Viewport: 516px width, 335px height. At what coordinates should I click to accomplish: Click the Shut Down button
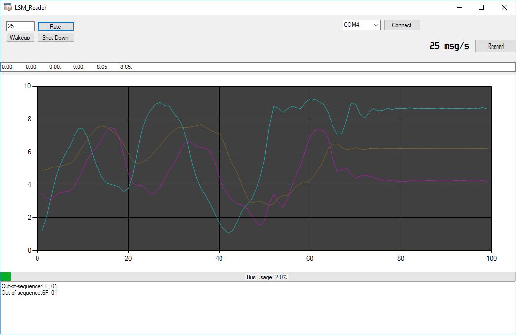tap(56, 38)
